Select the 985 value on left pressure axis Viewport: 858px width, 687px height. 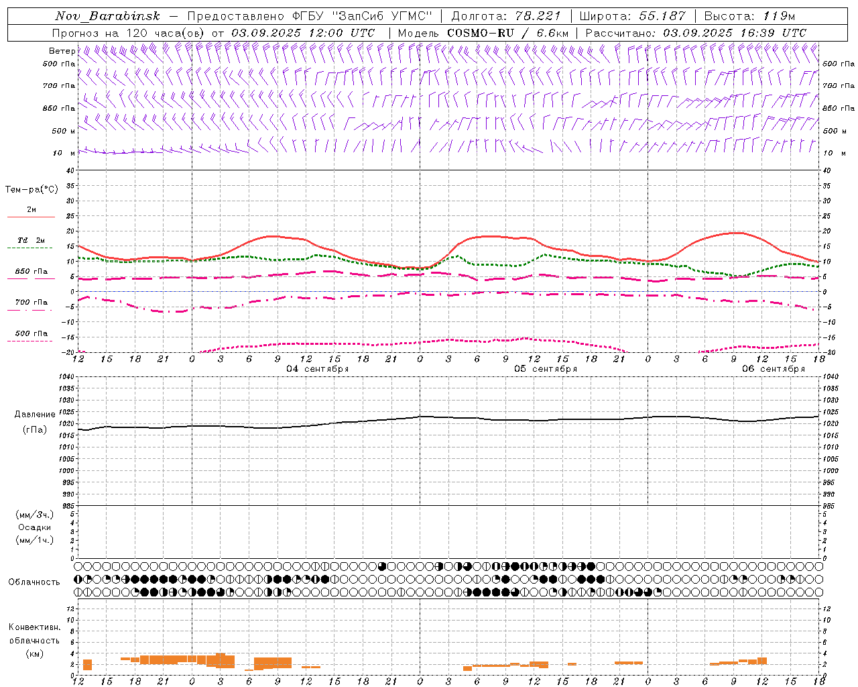pyautogui.click(x=68, y=506)
